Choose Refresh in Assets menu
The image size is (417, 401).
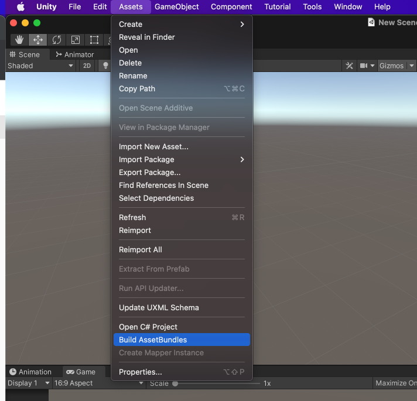click(x=182, y=217)
